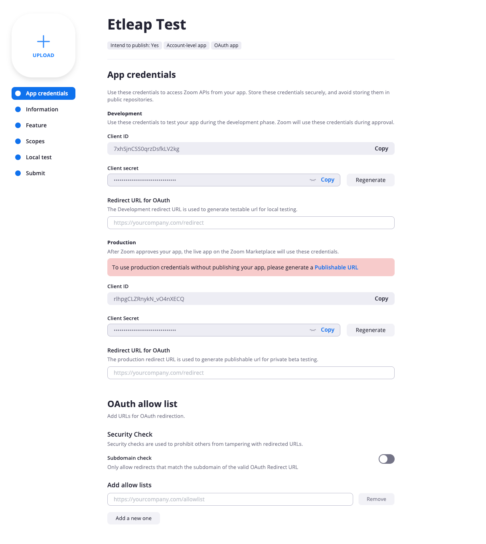Screen dimensions: 486x544
Task: Reveal the Production client secret via eye icon
Action: [313, 330]
